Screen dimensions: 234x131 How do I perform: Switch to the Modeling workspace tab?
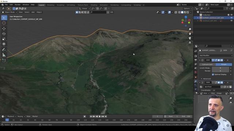point(50,5)
